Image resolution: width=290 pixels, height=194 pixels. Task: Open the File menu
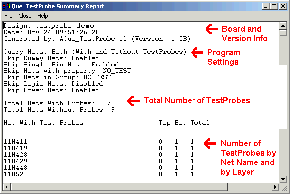pyautogui.click(x=8, y=16)
